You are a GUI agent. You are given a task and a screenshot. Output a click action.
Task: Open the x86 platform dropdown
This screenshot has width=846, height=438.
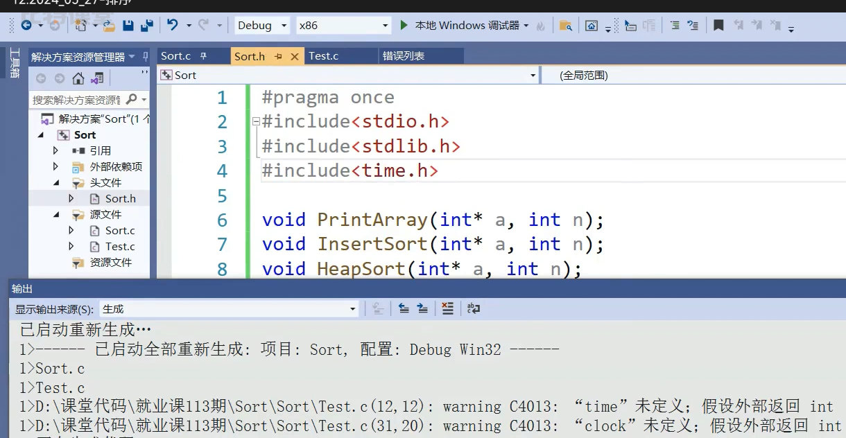pyautogui.click(x=386, y=26)
